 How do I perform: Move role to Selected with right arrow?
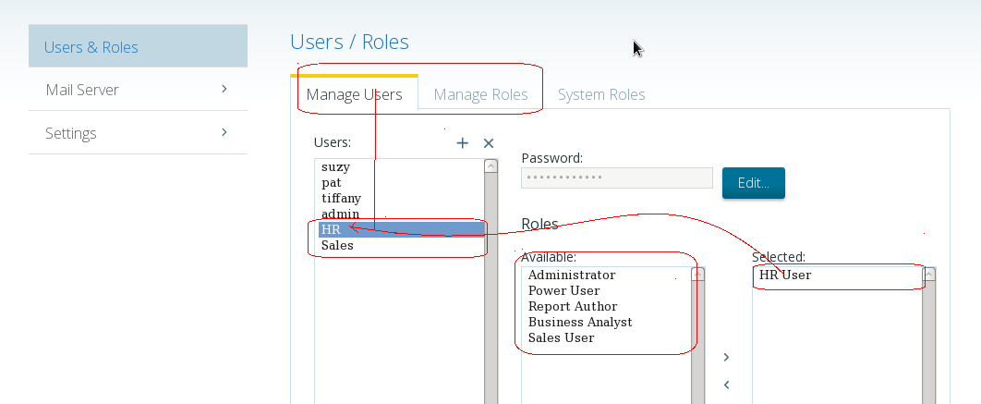(x=726, y=357)
